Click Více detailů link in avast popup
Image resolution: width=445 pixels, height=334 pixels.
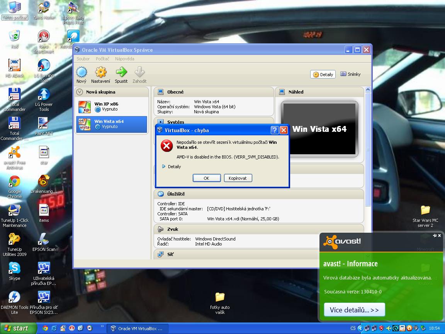(355, 310)
